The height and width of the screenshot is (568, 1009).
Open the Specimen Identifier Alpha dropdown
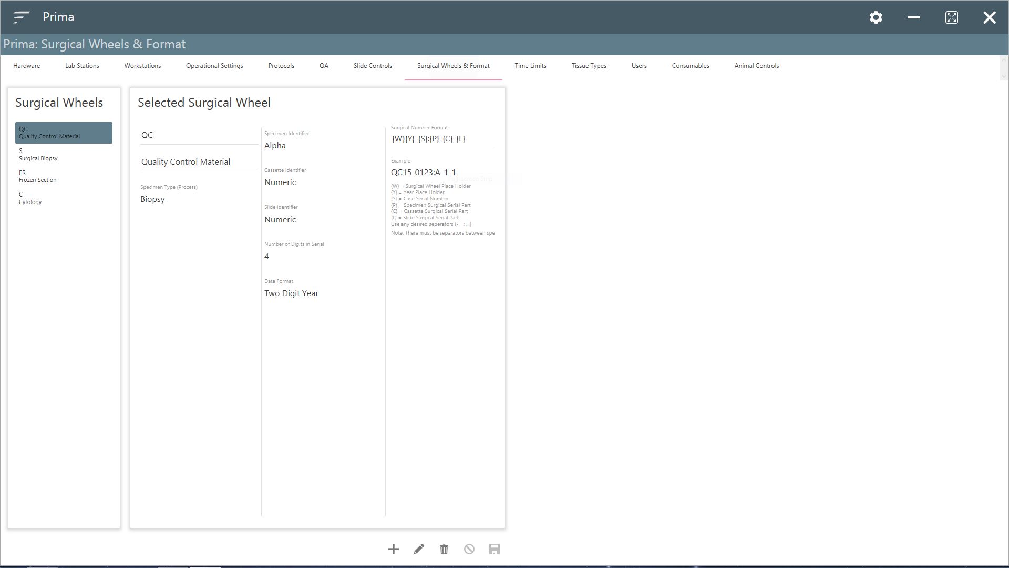(x=322, y=146)
